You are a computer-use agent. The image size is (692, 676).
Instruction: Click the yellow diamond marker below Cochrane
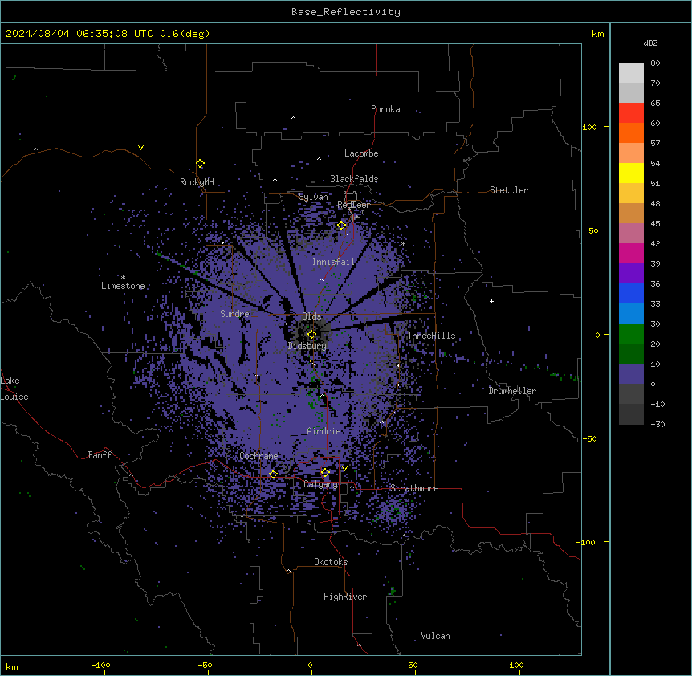click(x=273, y=474)
